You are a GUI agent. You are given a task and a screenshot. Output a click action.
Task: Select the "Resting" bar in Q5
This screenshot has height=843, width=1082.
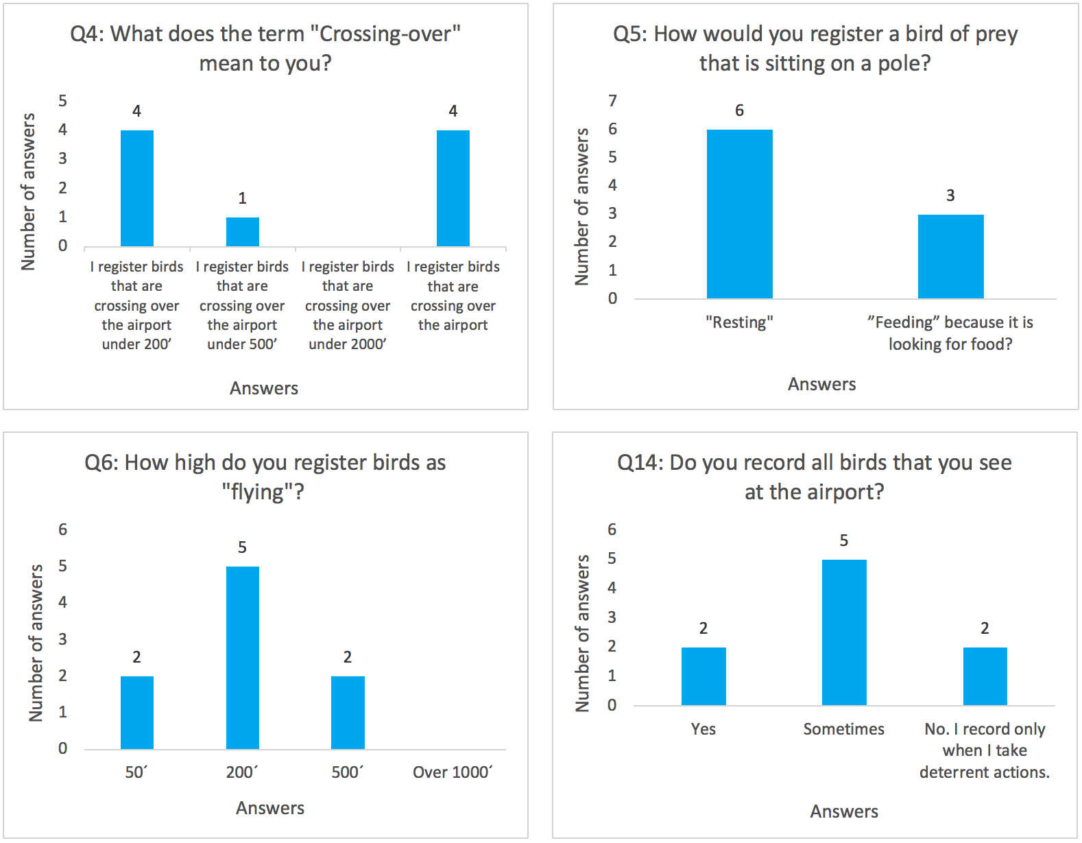[x=739, y=214]
